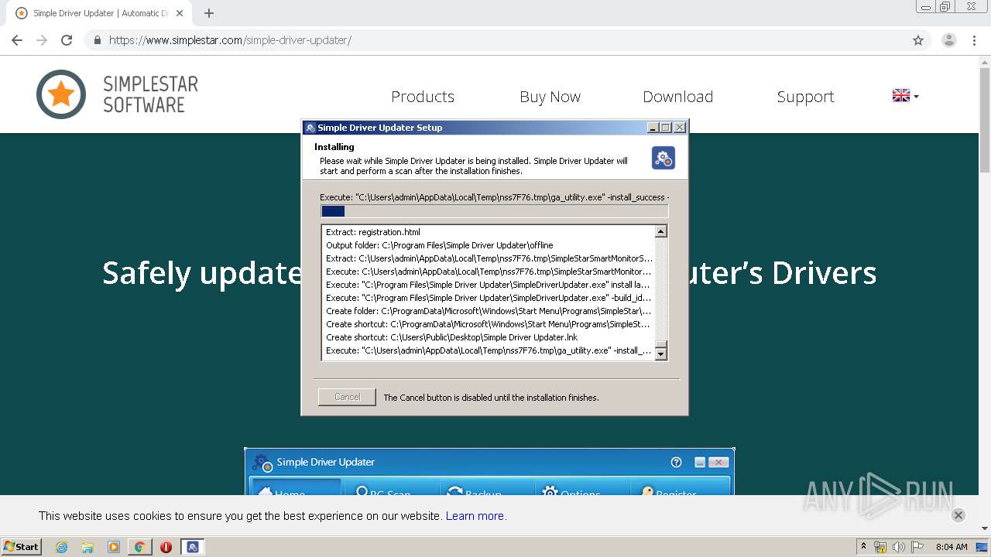This screenshot has width=991, height=557.
Task: Click the setup dialog title bar icon
Action: 310,128
